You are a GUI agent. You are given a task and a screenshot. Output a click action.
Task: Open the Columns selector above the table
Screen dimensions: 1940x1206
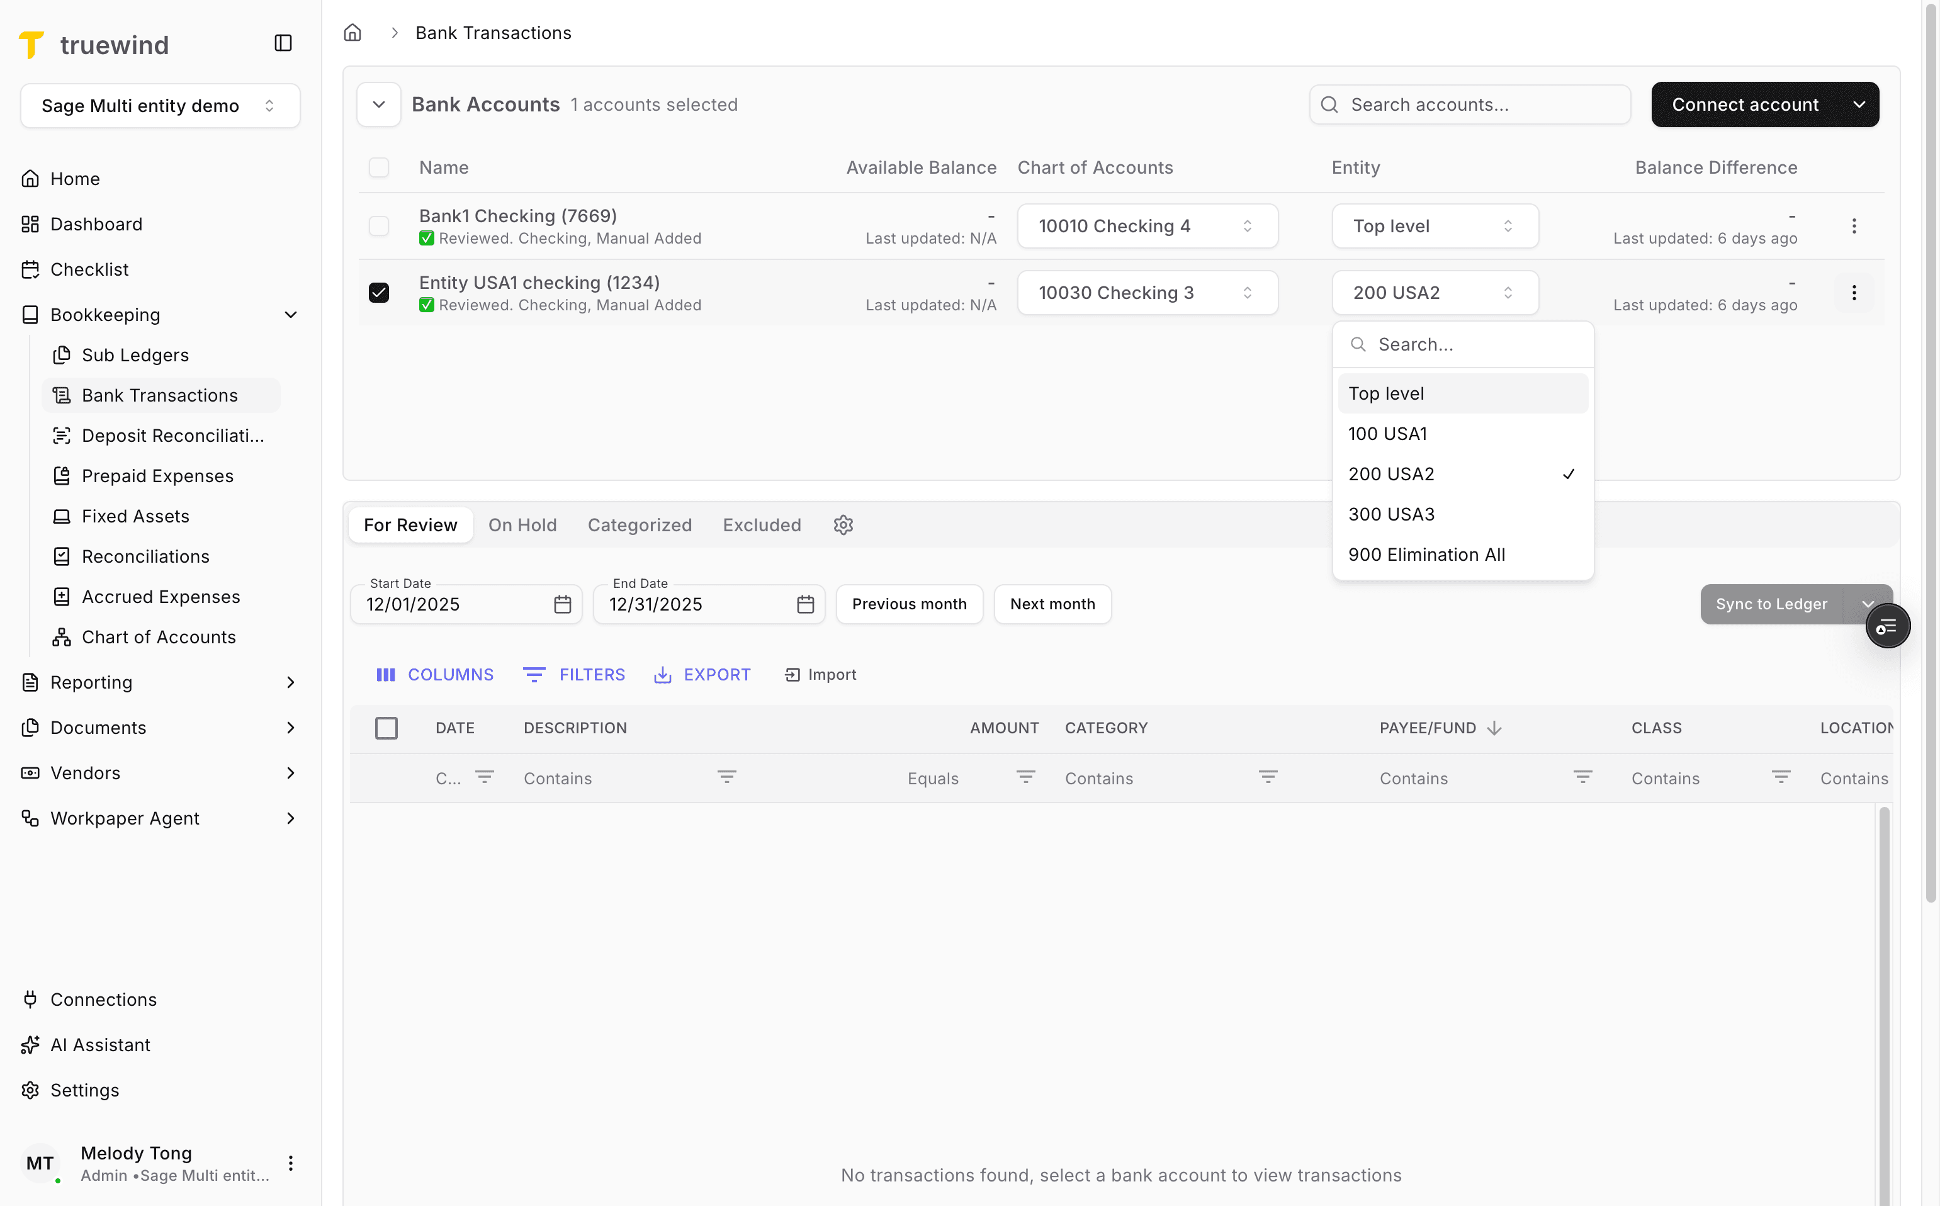point(435,674)
